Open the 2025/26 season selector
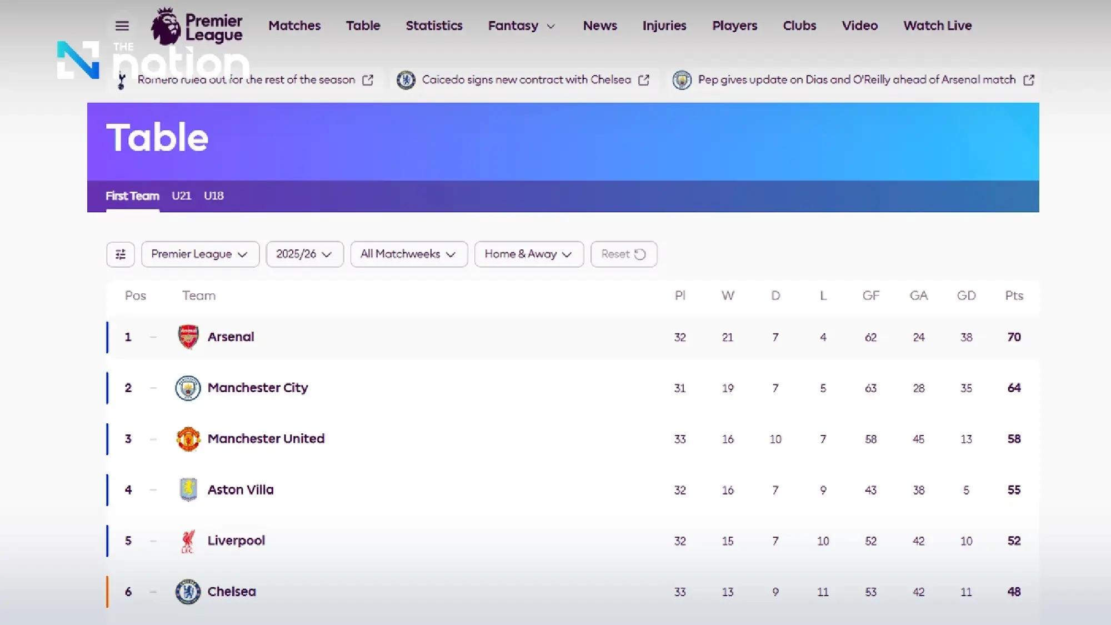The image size is (1111, 625). click(304, 254)
